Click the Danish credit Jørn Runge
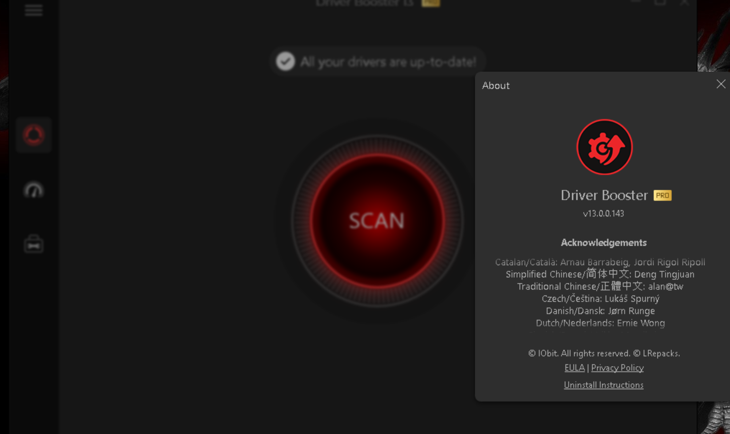The image size is (730, 434). point(600,311)
